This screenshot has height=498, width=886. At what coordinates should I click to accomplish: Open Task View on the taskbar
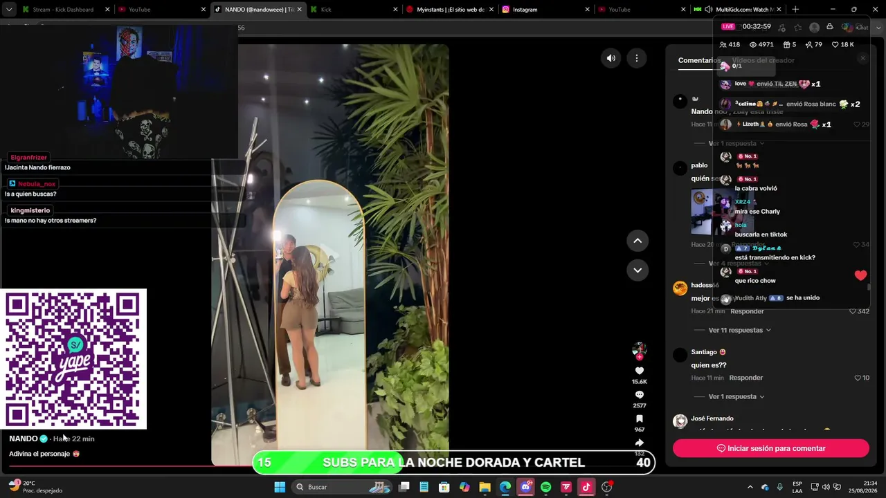(x=404, y=487)
